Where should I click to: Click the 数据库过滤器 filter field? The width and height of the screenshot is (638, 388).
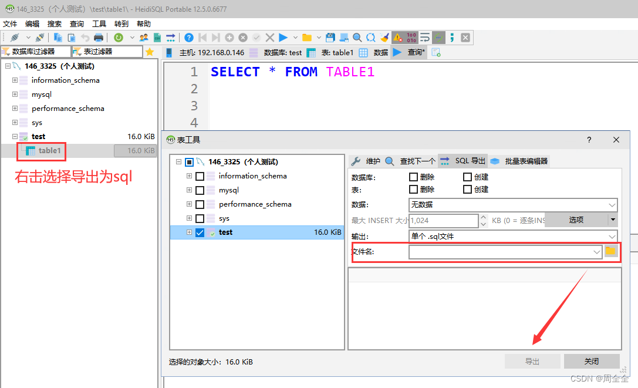(36, 52)
